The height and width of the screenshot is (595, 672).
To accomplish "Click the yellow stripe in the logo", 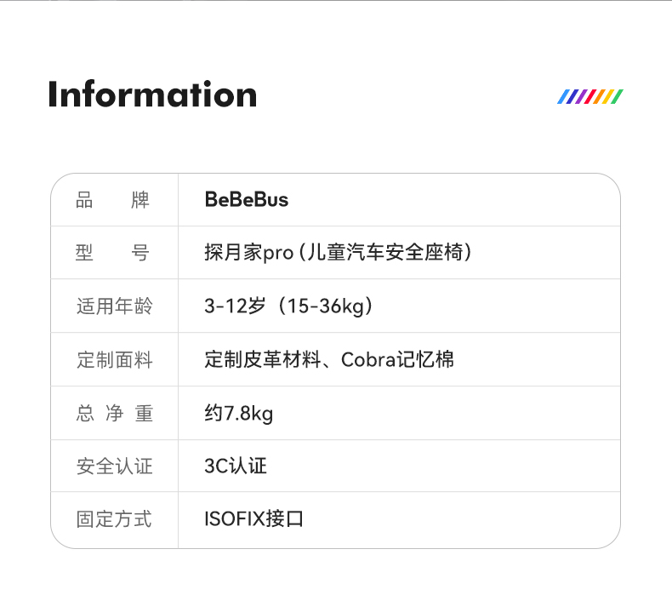I will 608,96.
